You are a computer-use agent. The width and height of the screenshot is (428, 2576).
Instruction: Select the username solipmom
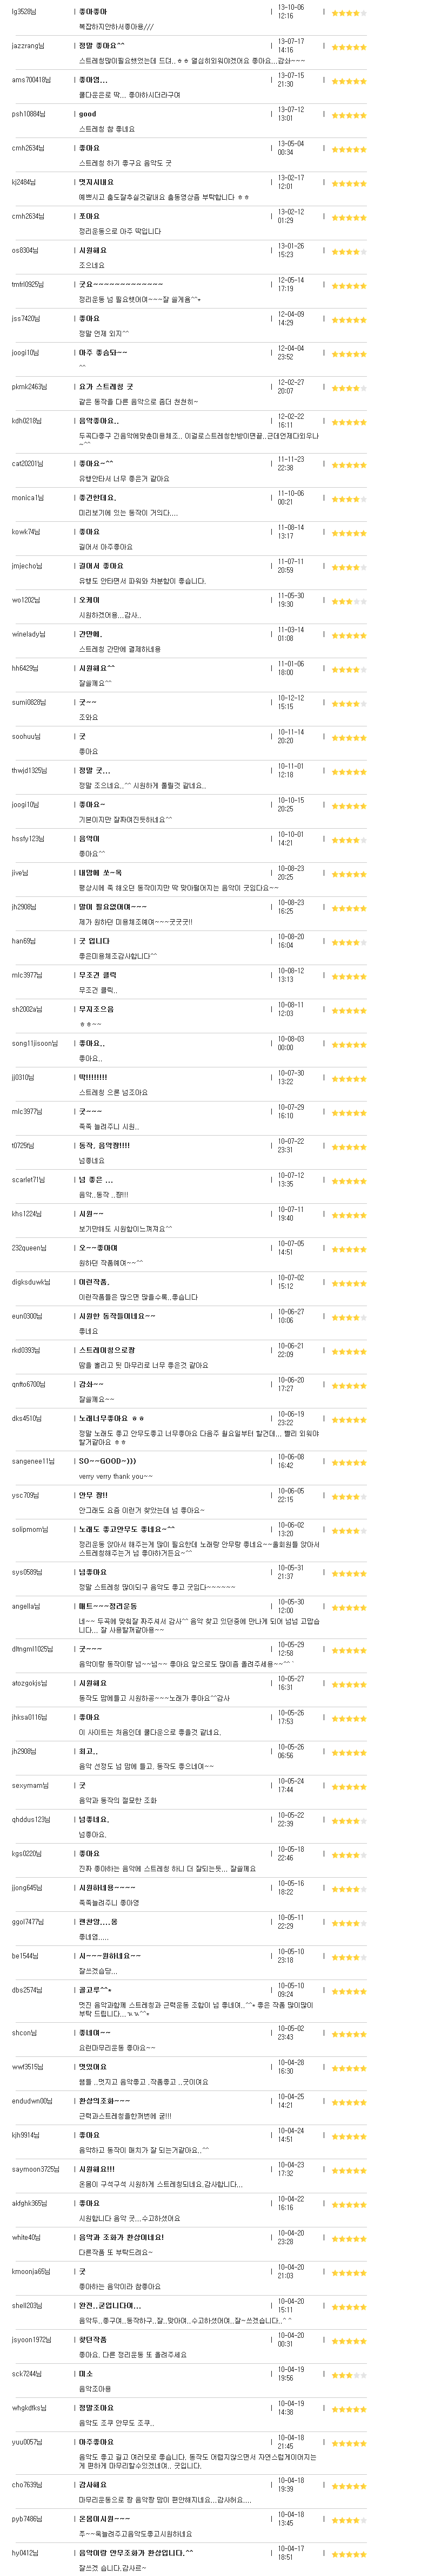[x=29, y=1531]
